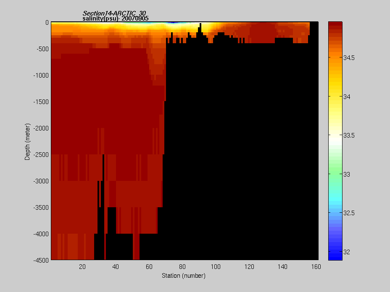This screenshot has width=390, height=292.
Task: Click the y-axis tick label "-500"
Action: 42,49
